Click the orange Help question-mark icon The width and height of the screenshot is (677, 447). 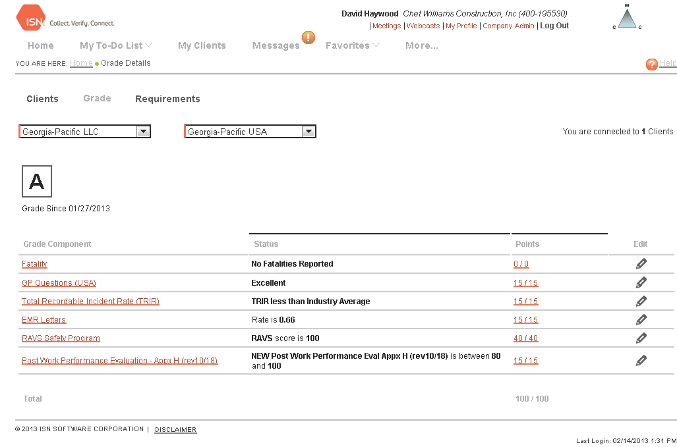pyautogui.click(x=651, y=65)
